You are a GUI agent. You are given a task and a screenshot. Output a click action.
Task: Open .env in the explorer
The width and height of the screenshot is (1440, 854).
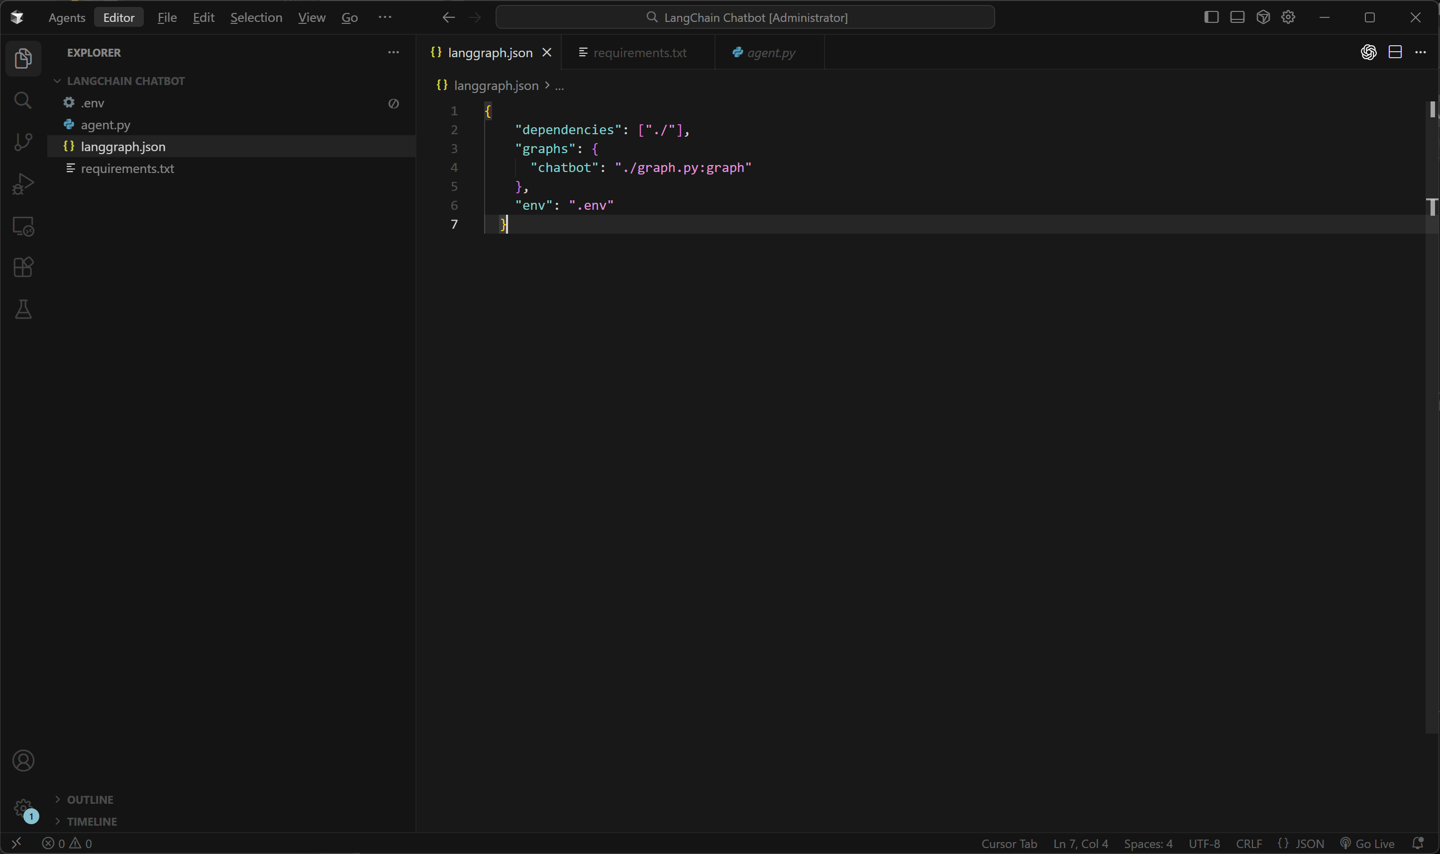point(231,103)
